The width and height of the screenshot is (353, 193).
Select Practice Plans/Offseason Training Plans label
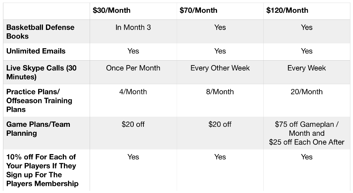click(39, 101)
